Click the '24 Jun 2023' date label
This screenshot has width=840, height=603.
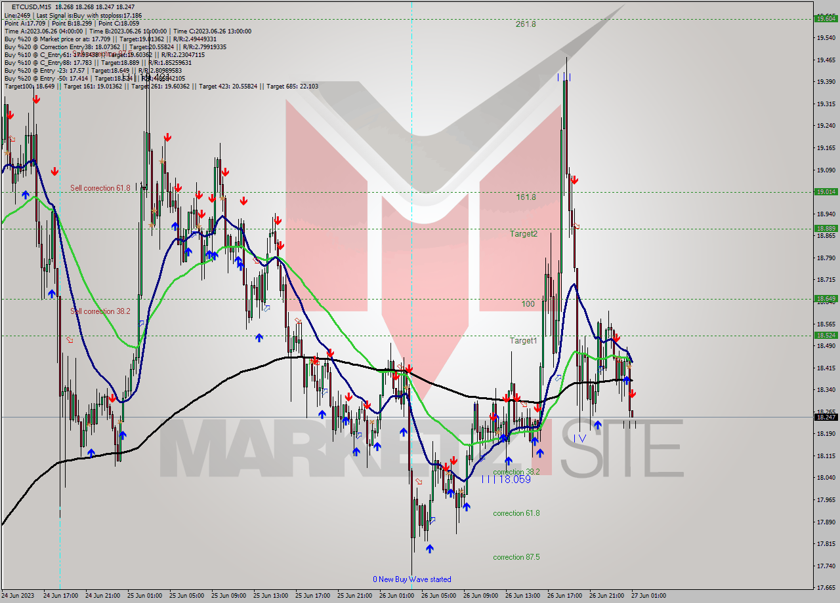(18, 596)
